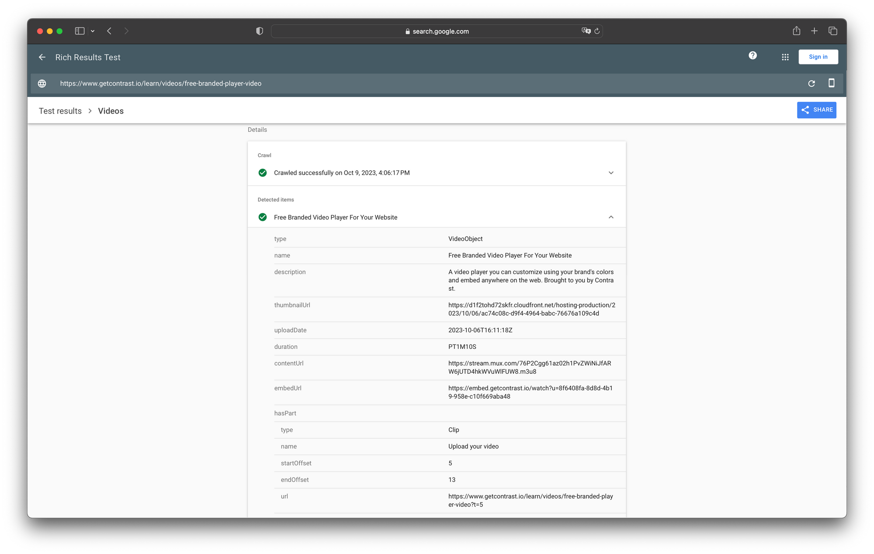
Task: Click the duration value PT1M10S
Action: (x=462, y=347)
